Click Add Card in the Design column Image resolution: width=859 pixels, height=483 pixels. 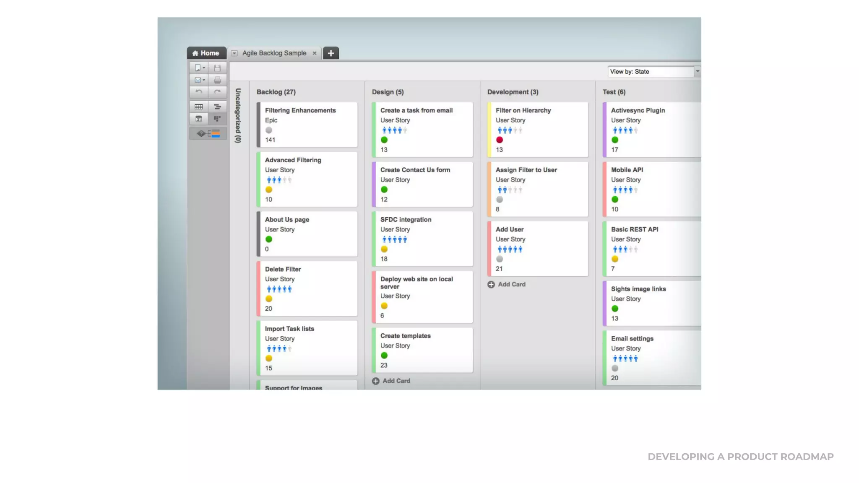click(391, 381)
